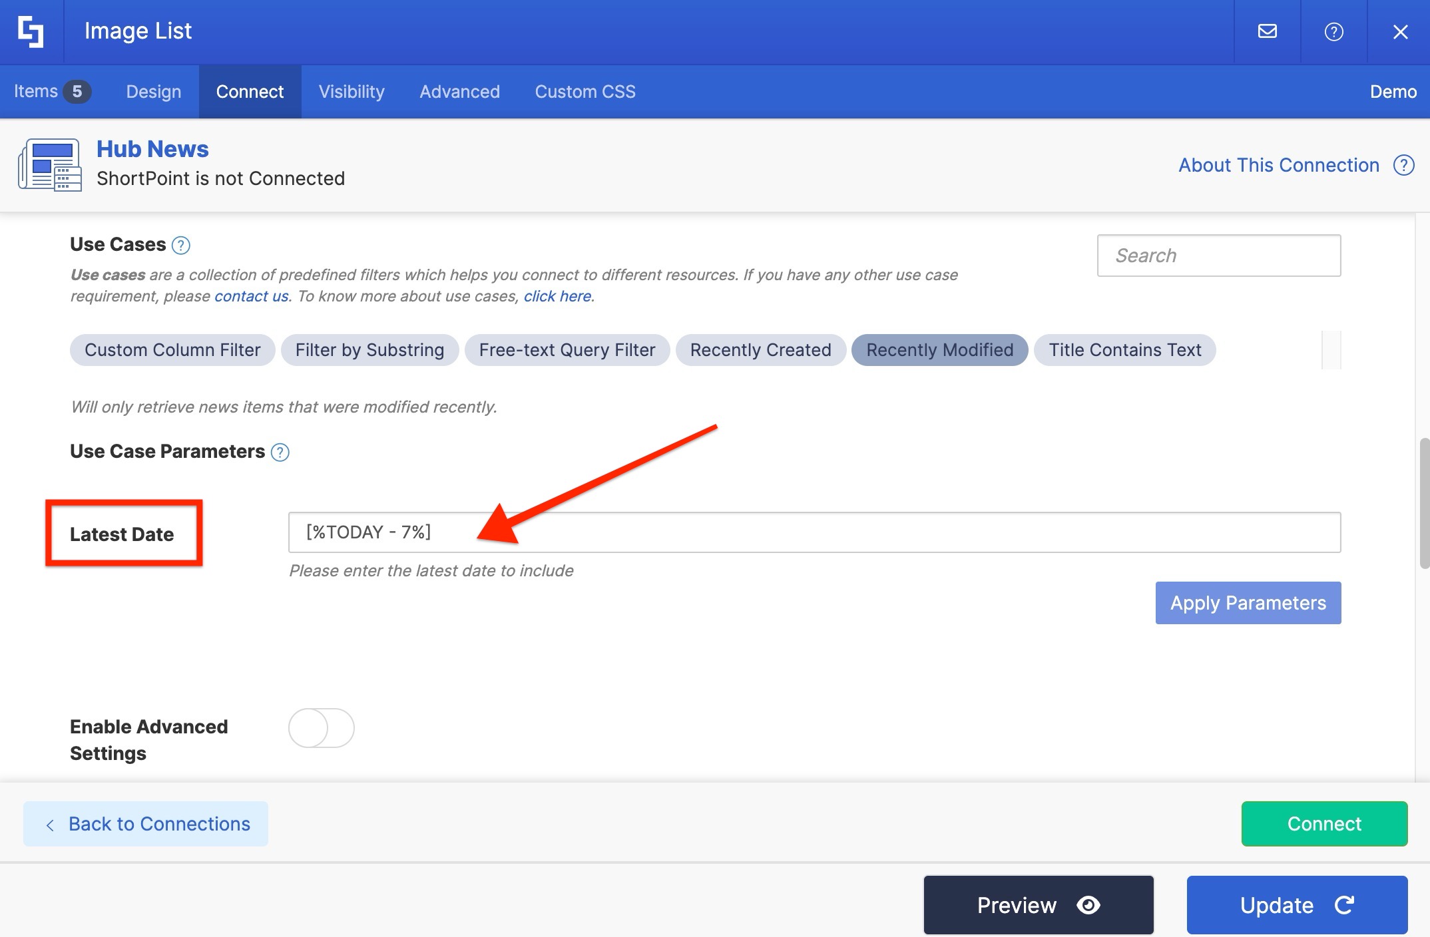Viewport: 1430px width, 937px height.
Task: Select the Custom Column Filter use case
Action: coord(172,350)
